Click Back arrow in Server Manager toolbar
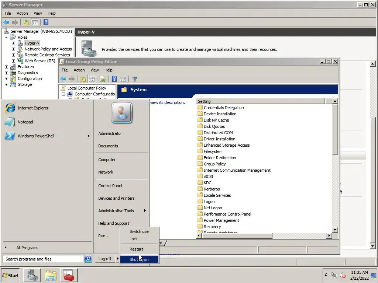 (x=6, y=22)
